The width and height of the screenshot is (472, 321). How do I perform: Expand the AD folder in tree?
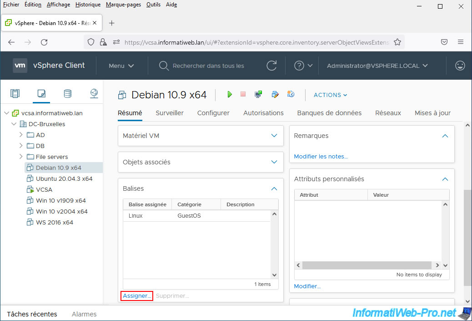pyautogui.click(x=21, y=135)
